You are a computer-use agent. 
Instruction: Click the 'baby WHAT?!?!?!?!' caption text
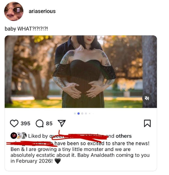[x=26, y=29]
